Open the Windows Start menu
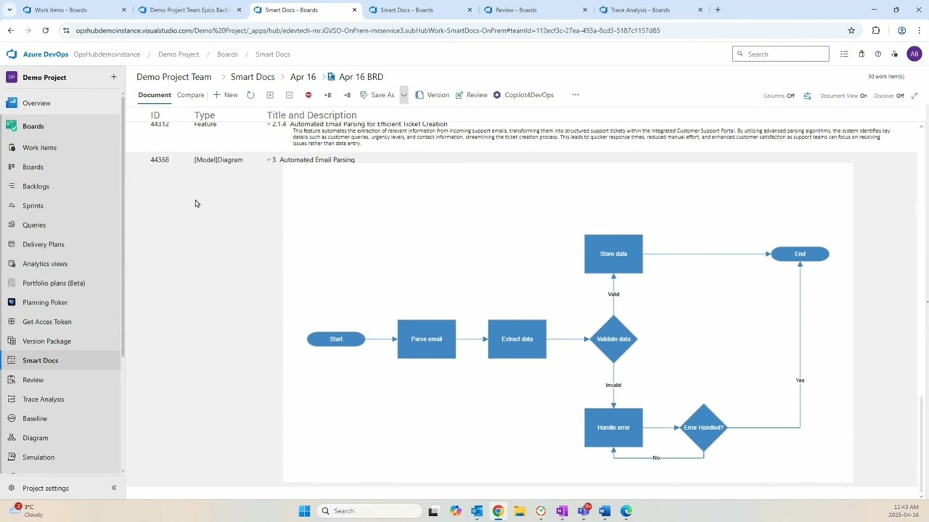 click(x=305, y=511)
